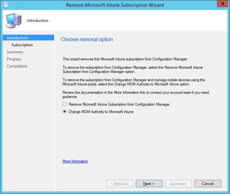Open the More Information link
Screen dimensions: 230x194
[x=75, y=161]
